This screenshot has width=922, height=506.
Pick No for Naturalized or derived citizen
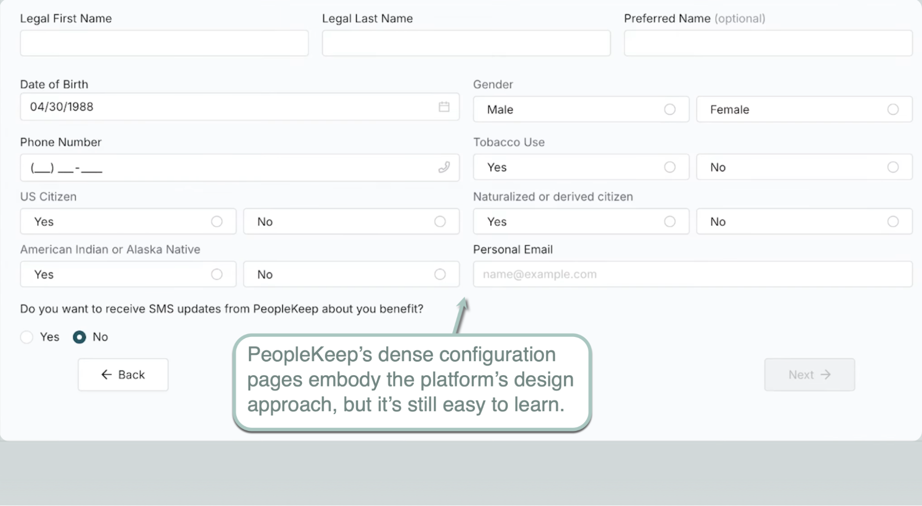(892, 222)
